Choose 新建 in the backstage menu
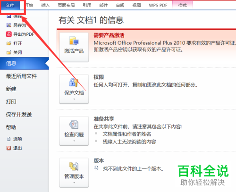This screenshot has height=192, width=236. click(11, 89)
